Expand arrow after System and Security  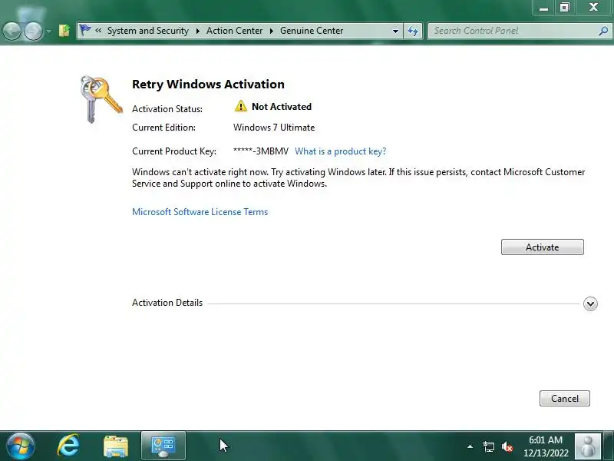click(x=198, y=31)
